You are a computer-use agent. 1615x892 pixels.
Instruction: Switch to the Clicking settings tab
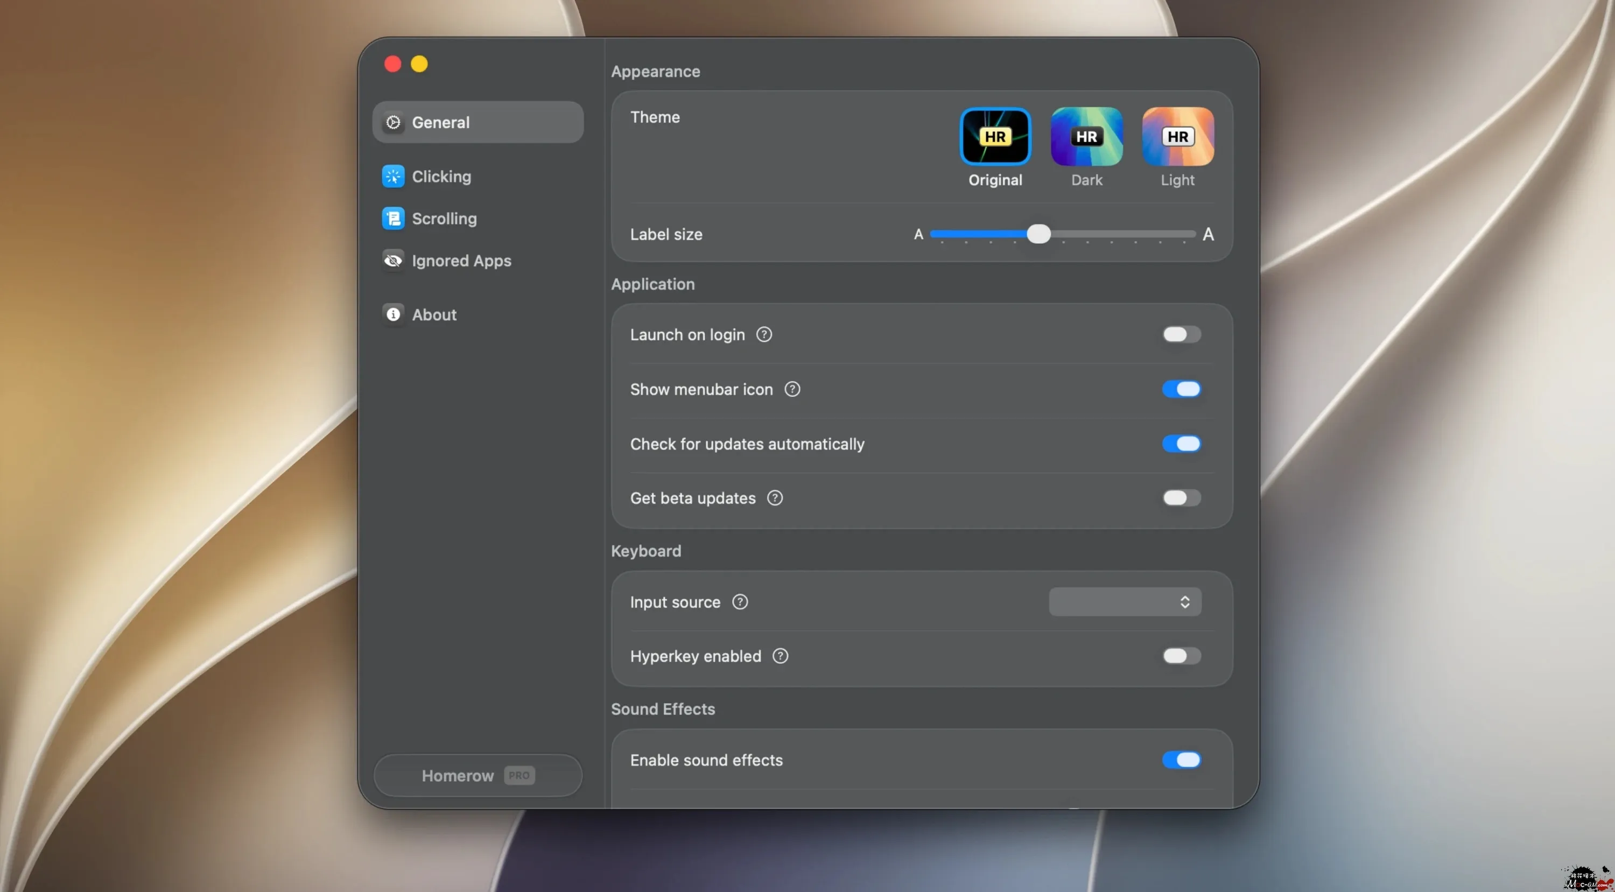[x=478, y=176]
